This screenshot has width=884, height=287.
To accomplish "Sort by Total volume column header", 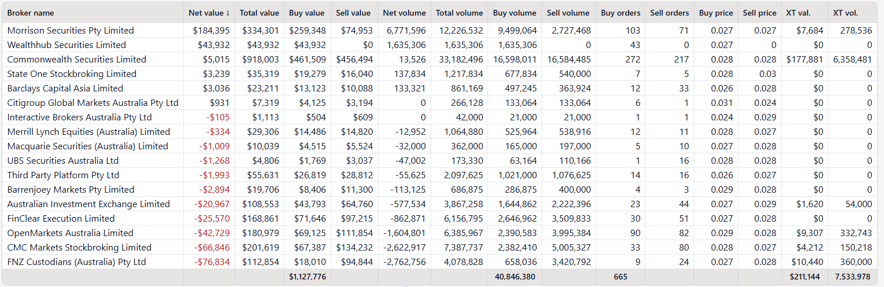I will pos(459,13).
